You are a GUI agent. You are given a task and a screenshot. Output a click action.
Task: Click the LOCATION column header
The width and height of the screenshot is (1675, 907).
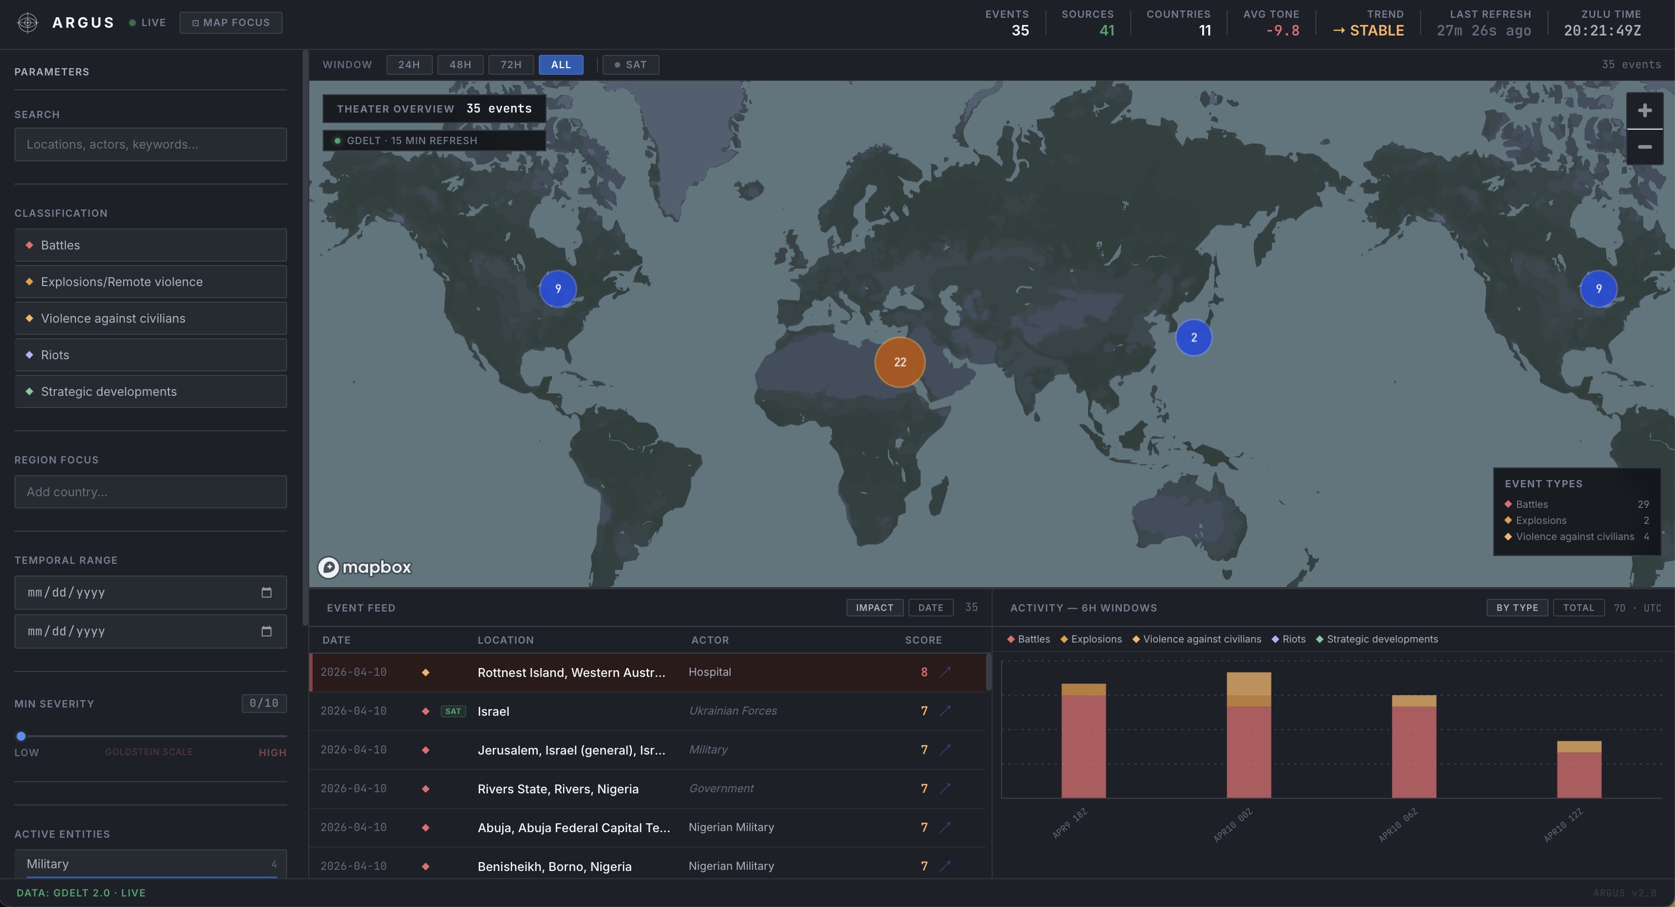(x=506, y=640)
